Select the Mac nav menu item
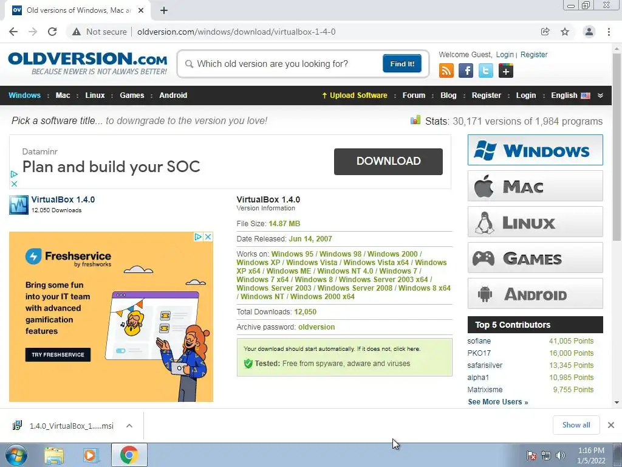The width and height of the screenshot is (622, 467). tap(63, 95)
